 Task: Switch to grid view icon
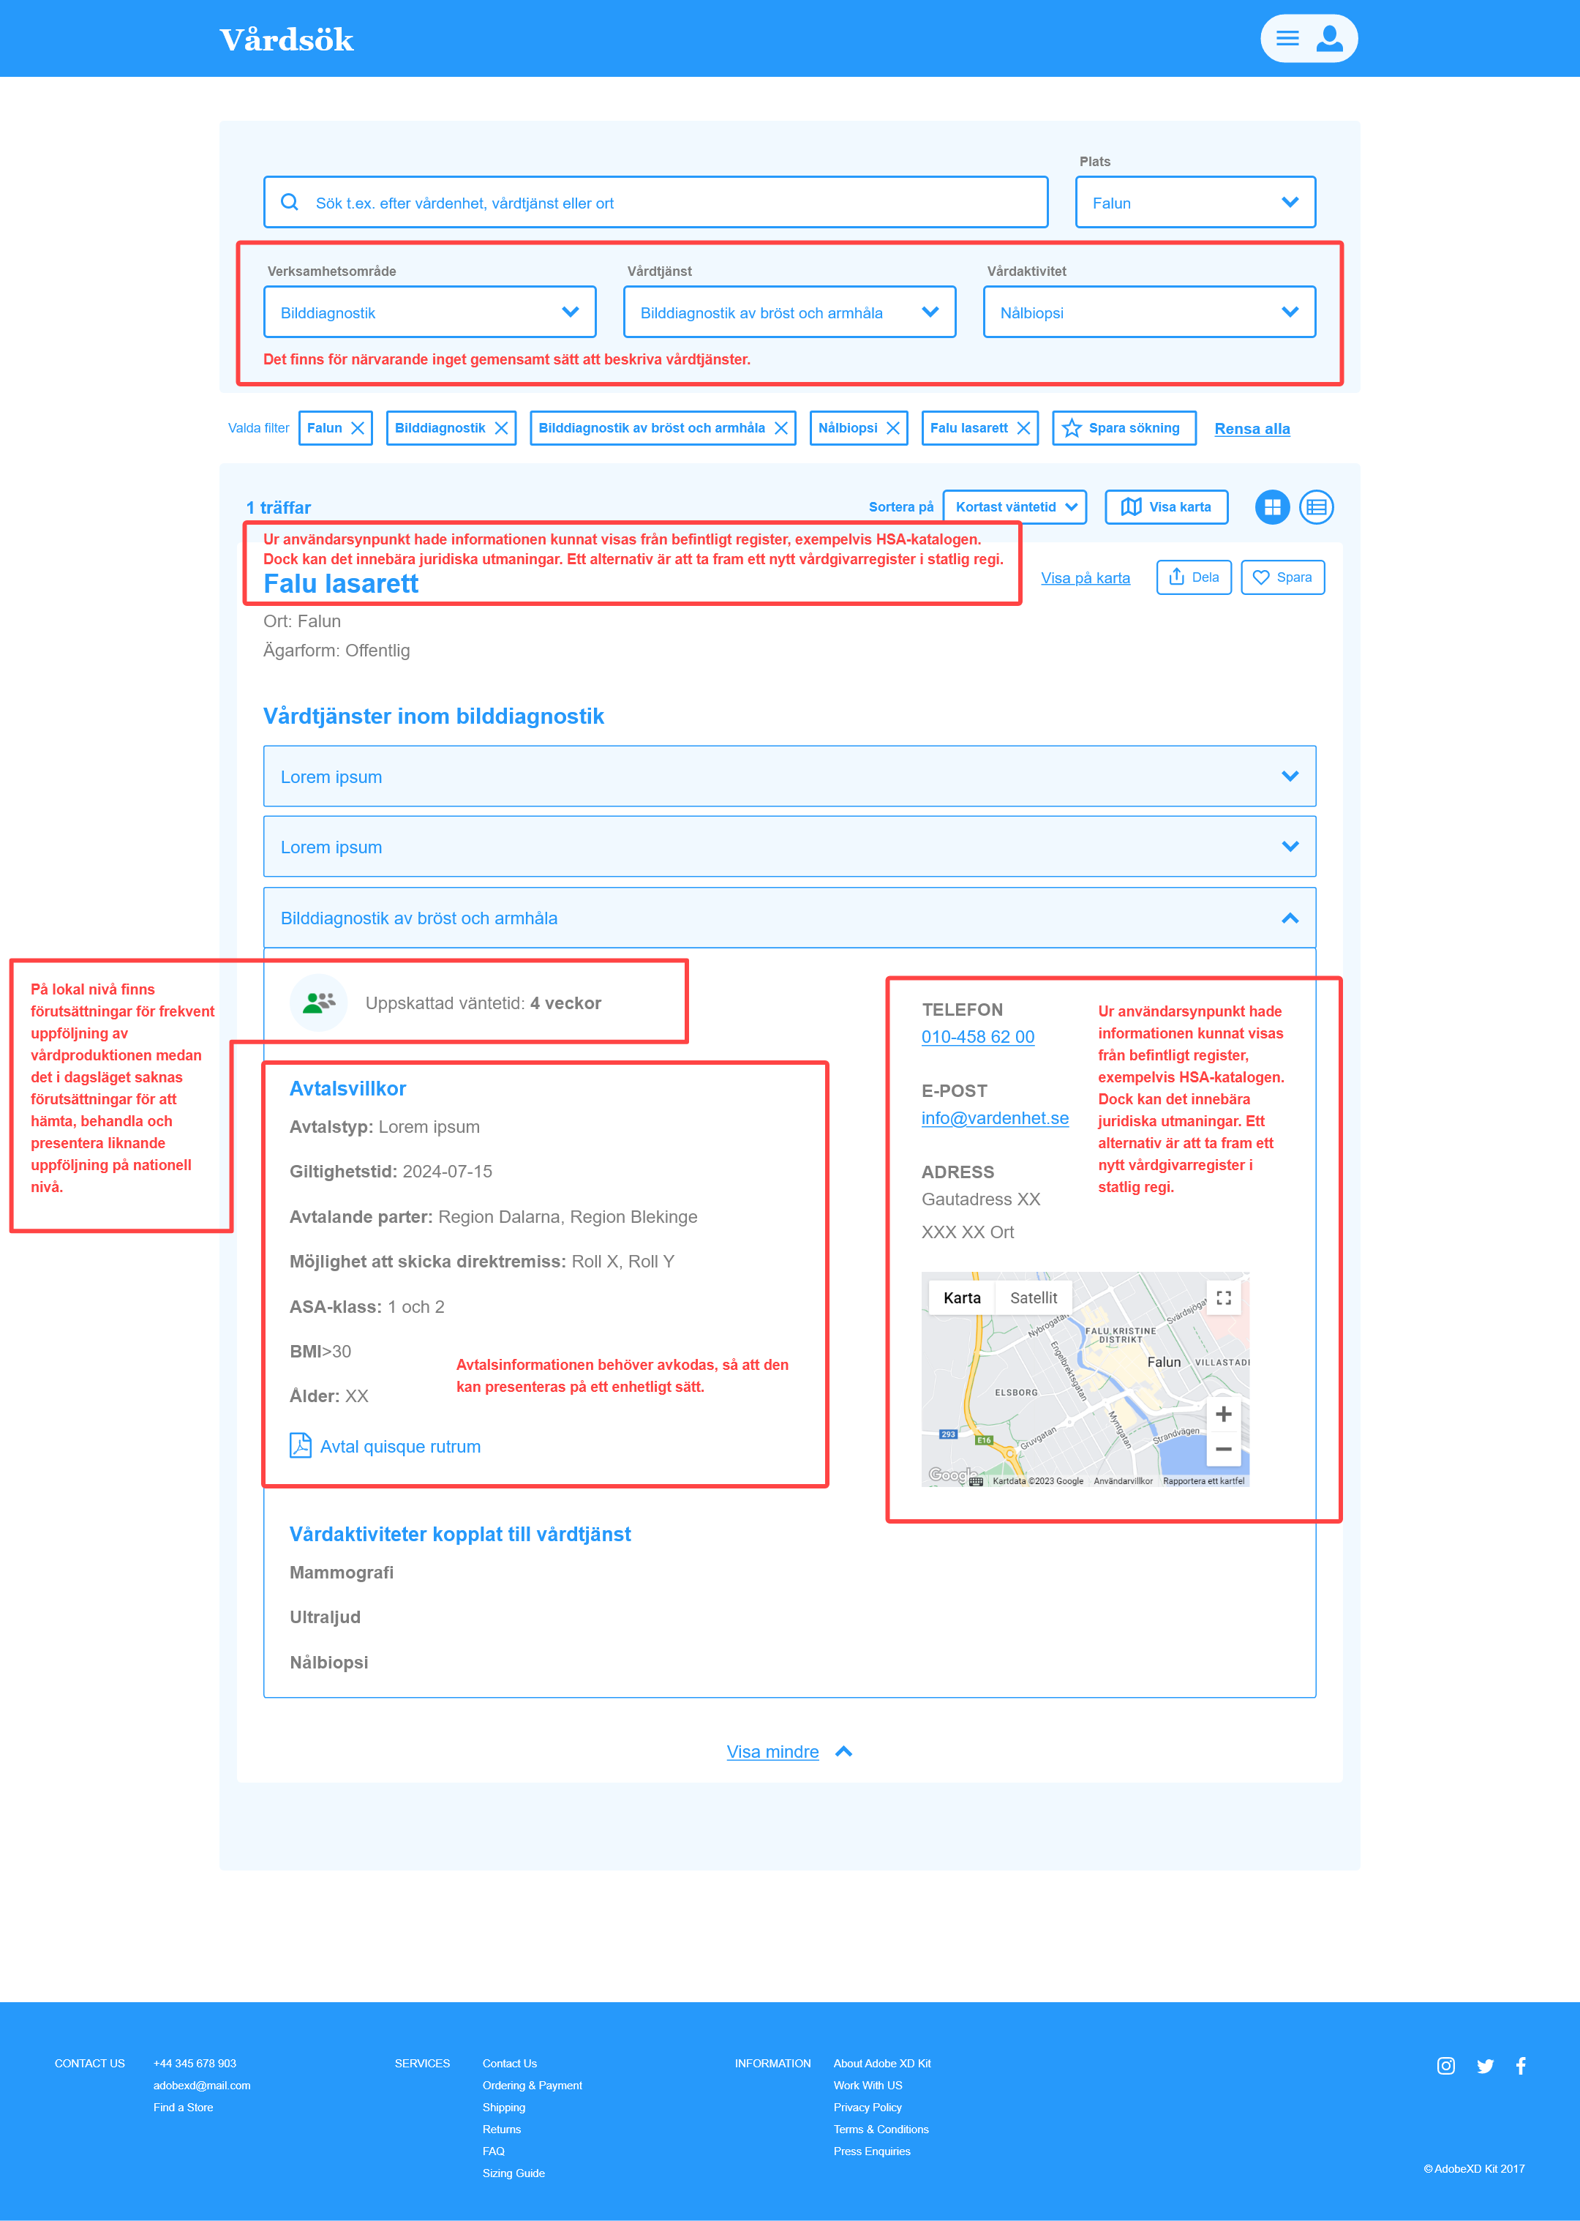pos(1271,507)
